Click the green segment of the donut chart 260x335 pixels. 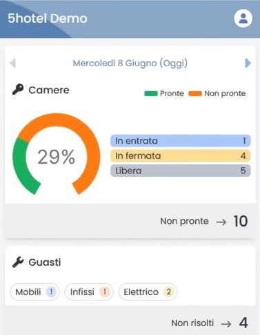click(x=20, y=166)
